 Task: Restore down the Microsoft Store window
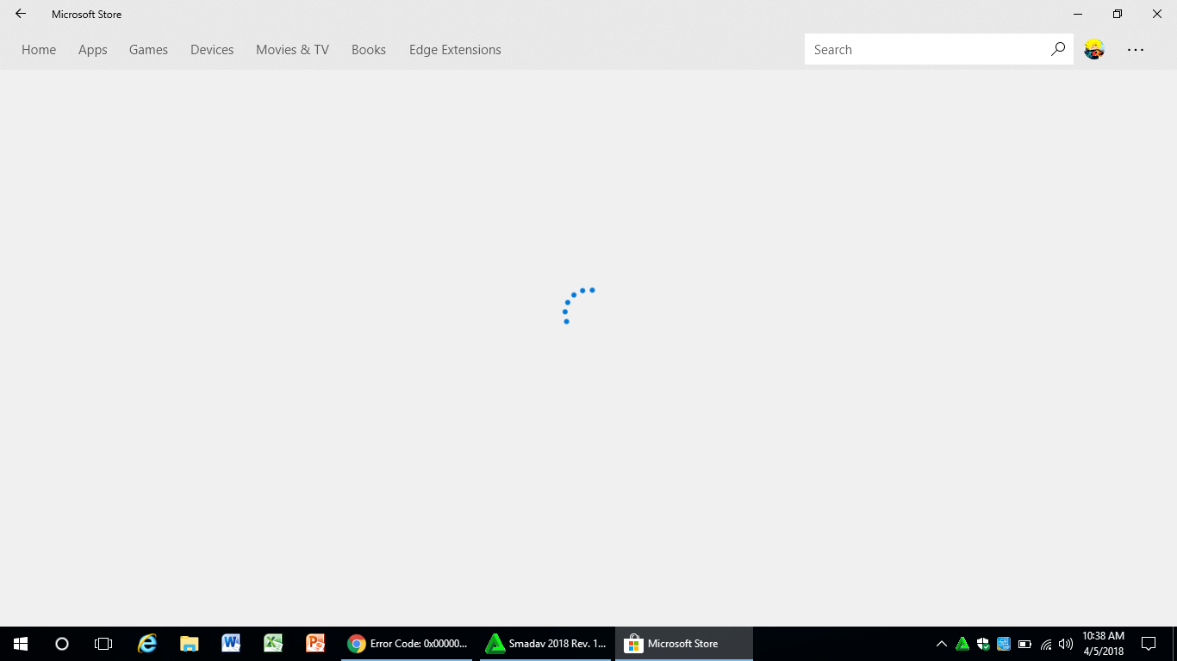(x=1118, y=14)
